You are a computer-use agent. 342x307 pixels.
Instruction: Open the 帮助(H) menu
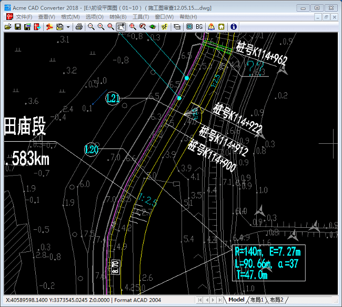(x=188, y=17)
